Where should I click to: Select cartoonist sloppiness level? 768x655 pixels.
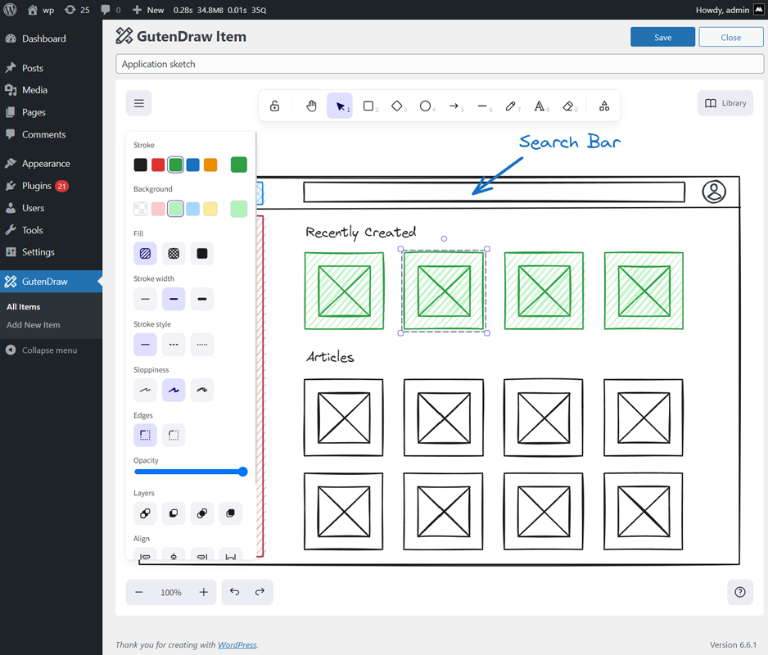[201, 390]
